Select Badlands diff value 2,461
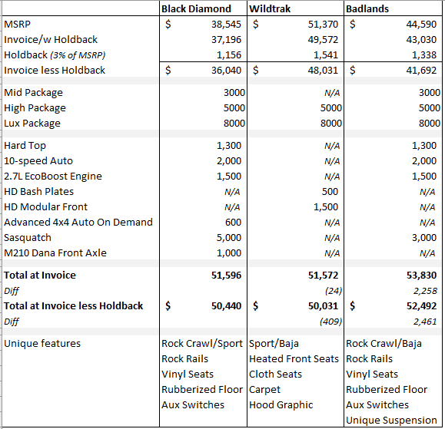The image size is (445, 429). [425, 322]
